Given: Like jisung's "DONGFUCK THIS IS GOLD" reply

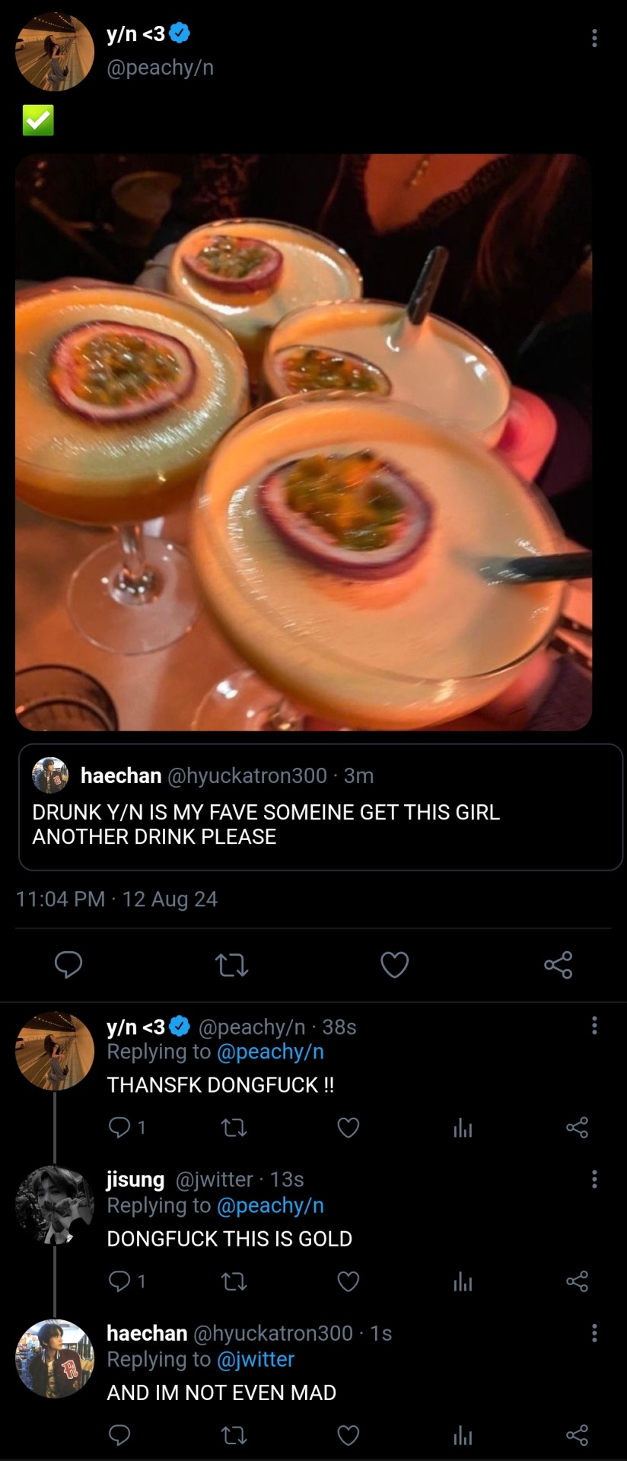Looking at the screenshot, I should tap(348, 1281).
